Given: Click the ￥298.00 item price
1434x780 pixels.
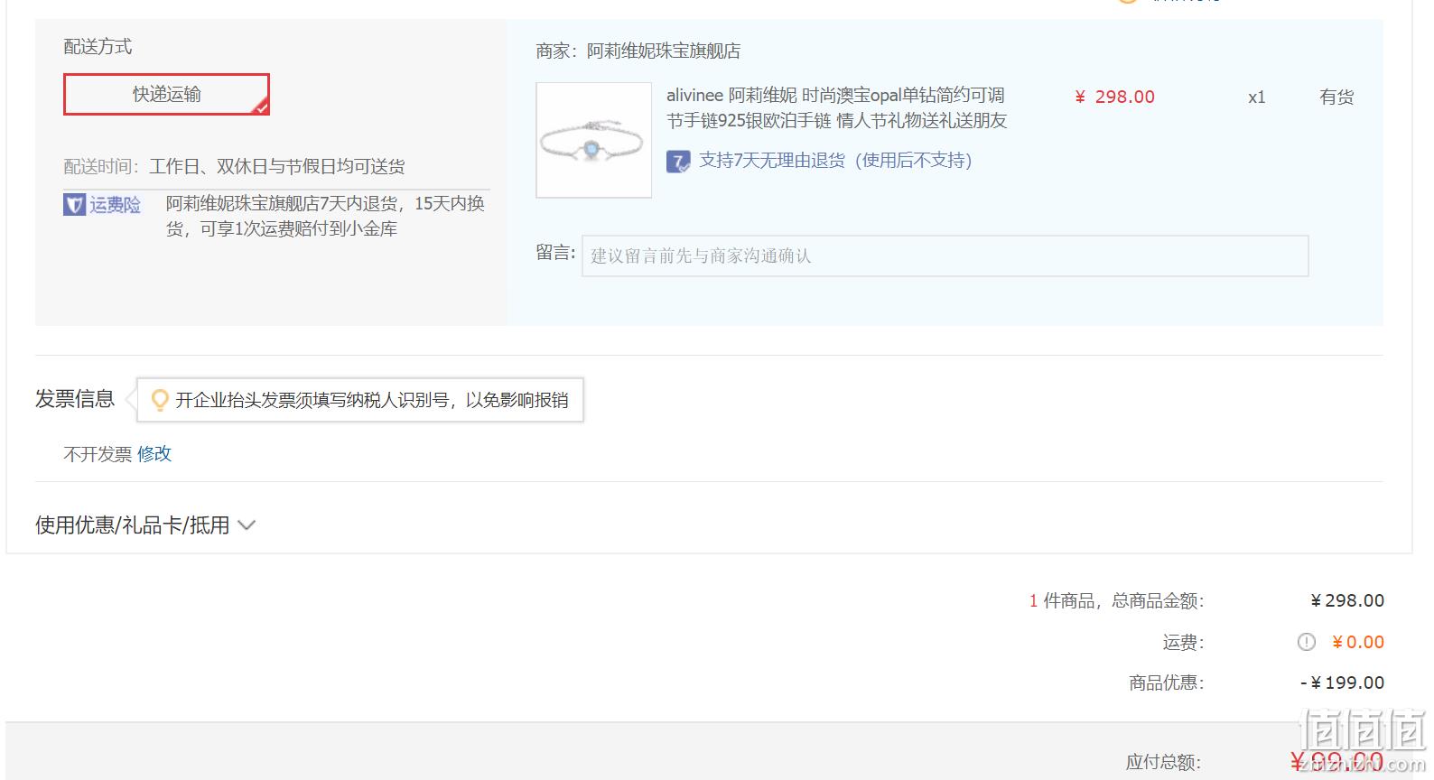Looking at the screenshot, I should tap(1114, 97).
